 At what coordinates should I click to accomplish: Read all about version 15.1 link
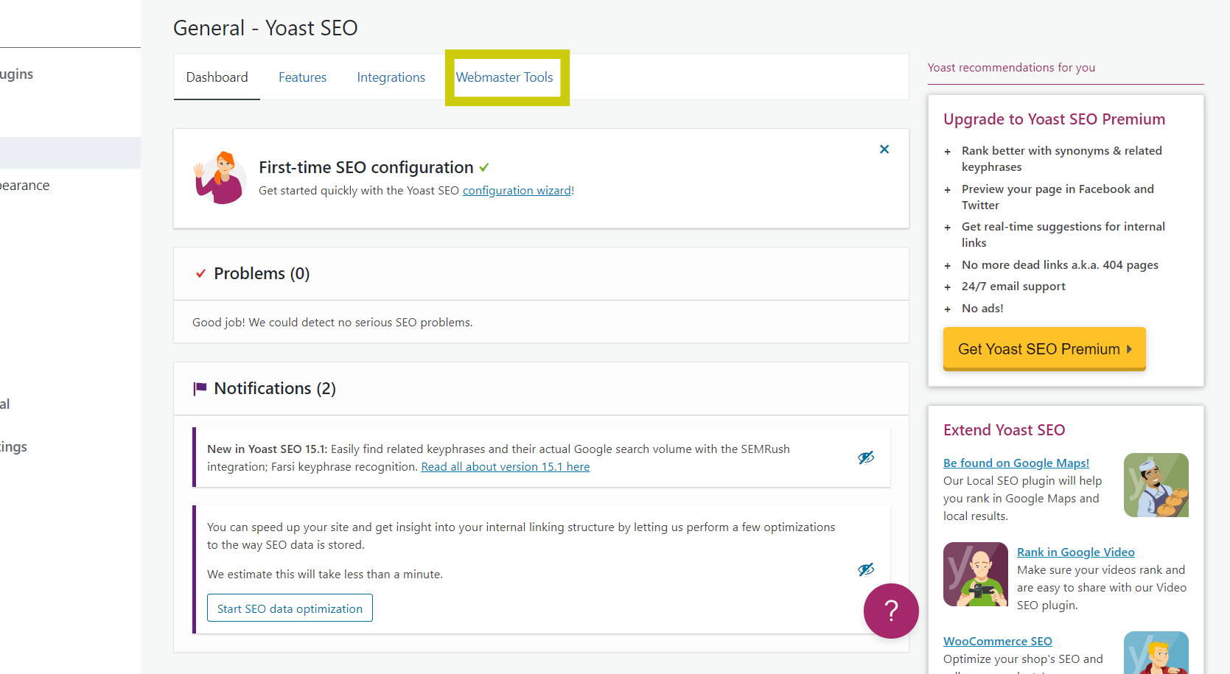[506, 467]
